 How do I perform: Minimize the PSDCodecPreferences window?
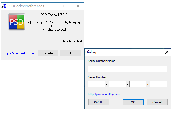[52, 6]
